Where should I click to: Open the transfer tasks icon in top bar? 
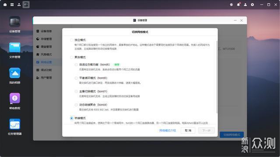point(231,5)
